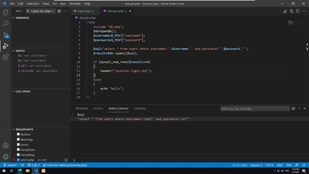
Task: Enable the Warnings breakpoint checkbox
Action: [18, 139]
